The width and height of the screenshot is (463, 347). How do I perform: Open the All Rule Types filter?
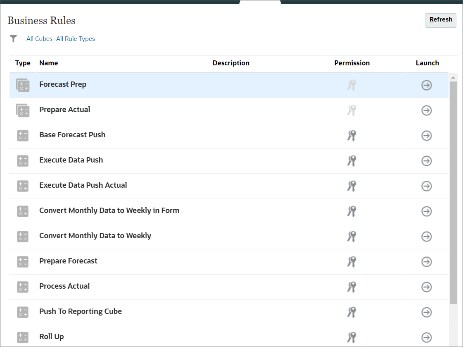coord(76,38)
